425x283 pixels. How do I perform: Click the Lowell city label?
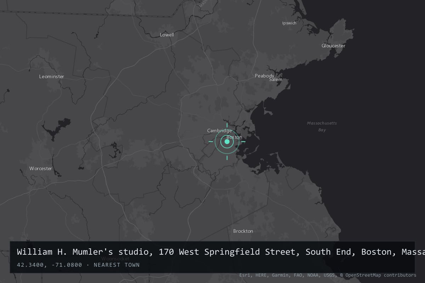(x=167, y=35)
